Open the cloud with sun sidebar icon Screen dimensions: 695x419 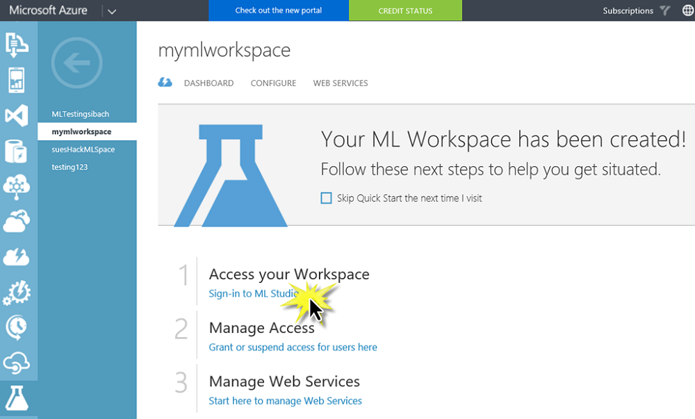[x=17, y=222]
